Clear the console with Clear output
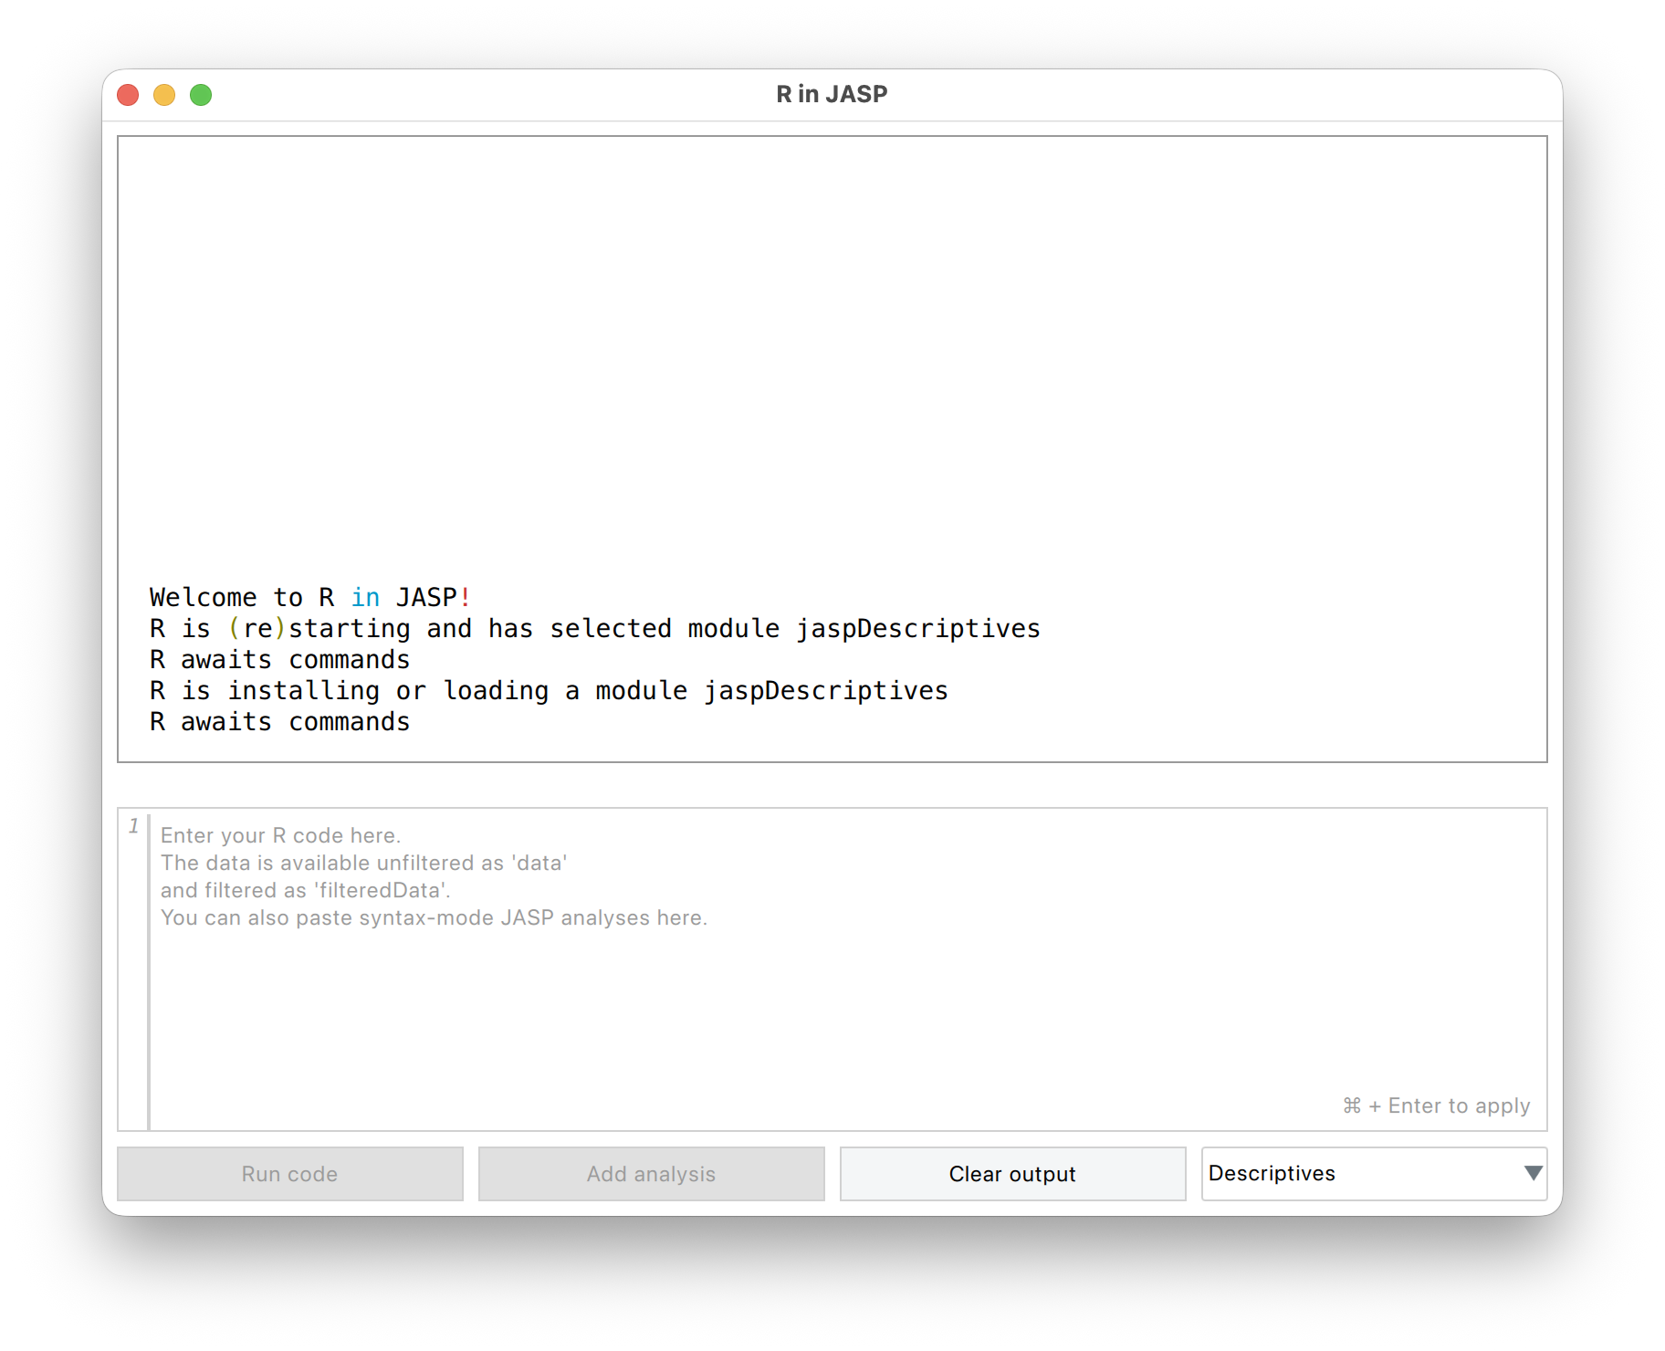The width and height of the screenshot is (1665, 1351). coord(1012,1174)
